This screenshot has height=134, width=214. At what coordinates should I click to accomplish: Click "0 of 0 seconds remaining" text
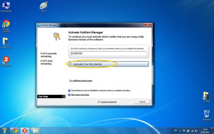[48, 55]
